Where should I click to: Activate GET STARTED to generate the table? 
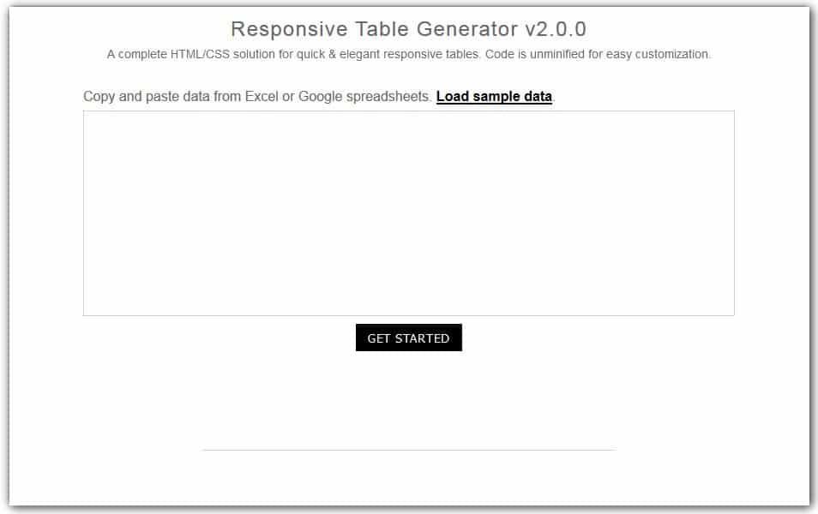coord(409,338)
